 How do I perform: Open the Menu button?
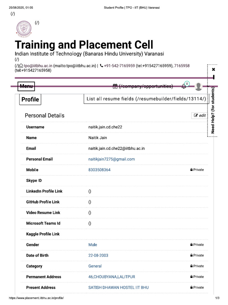click(26, 86)
